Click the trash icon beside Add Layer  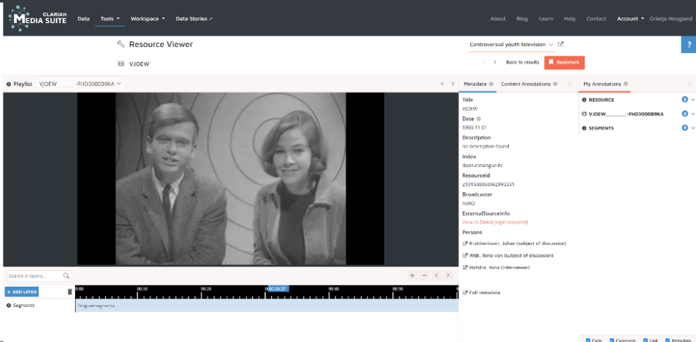[x=69, y=292]
